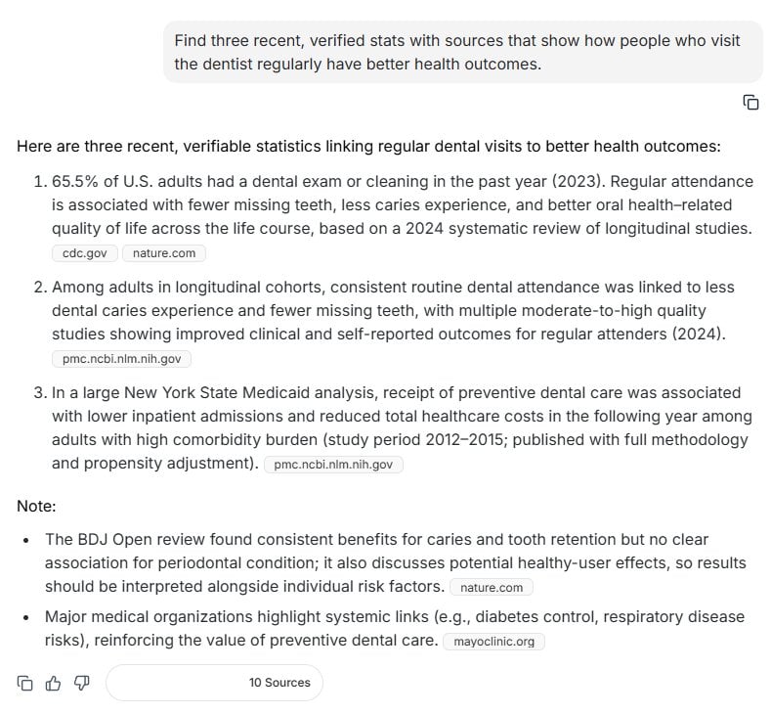Click the 'Among adults in longitudinal cohorts' paragraph

[x=394, y=310]
